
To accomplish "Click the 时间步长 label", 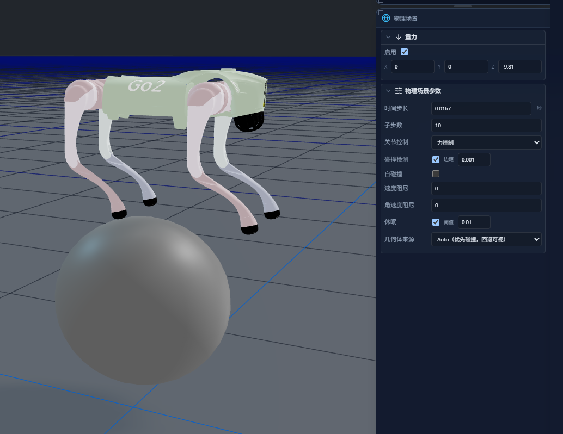I will pos(396,108).
